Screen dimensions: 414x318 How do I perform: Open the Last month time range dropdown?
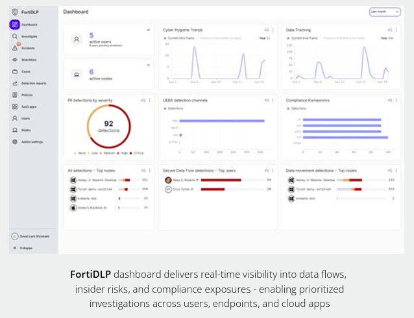click(385, 12)
